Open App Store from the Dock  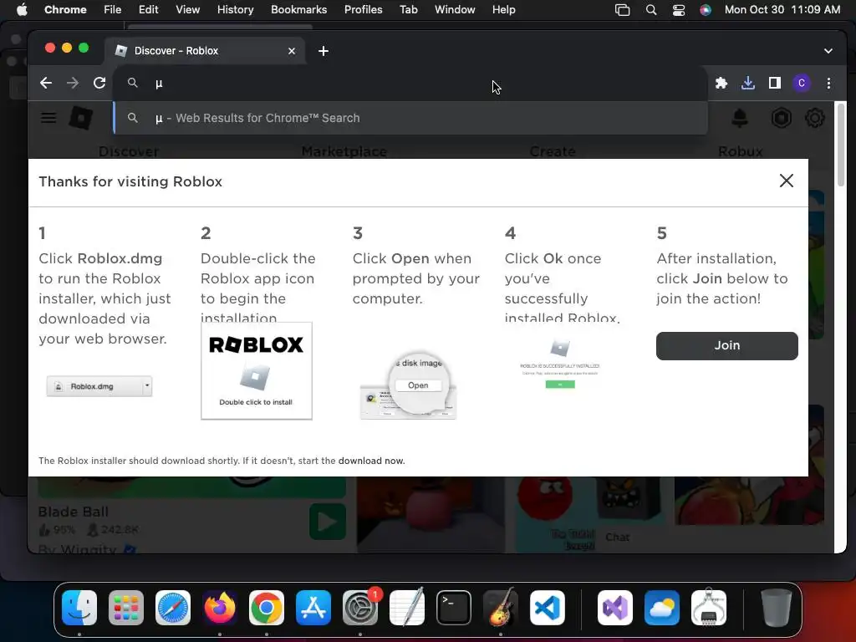(313, 608)
